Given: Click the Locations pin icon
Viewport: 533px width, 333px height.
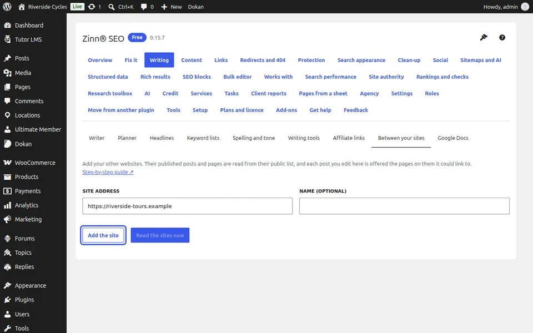Looking at the screenshot, I should 7,115.
